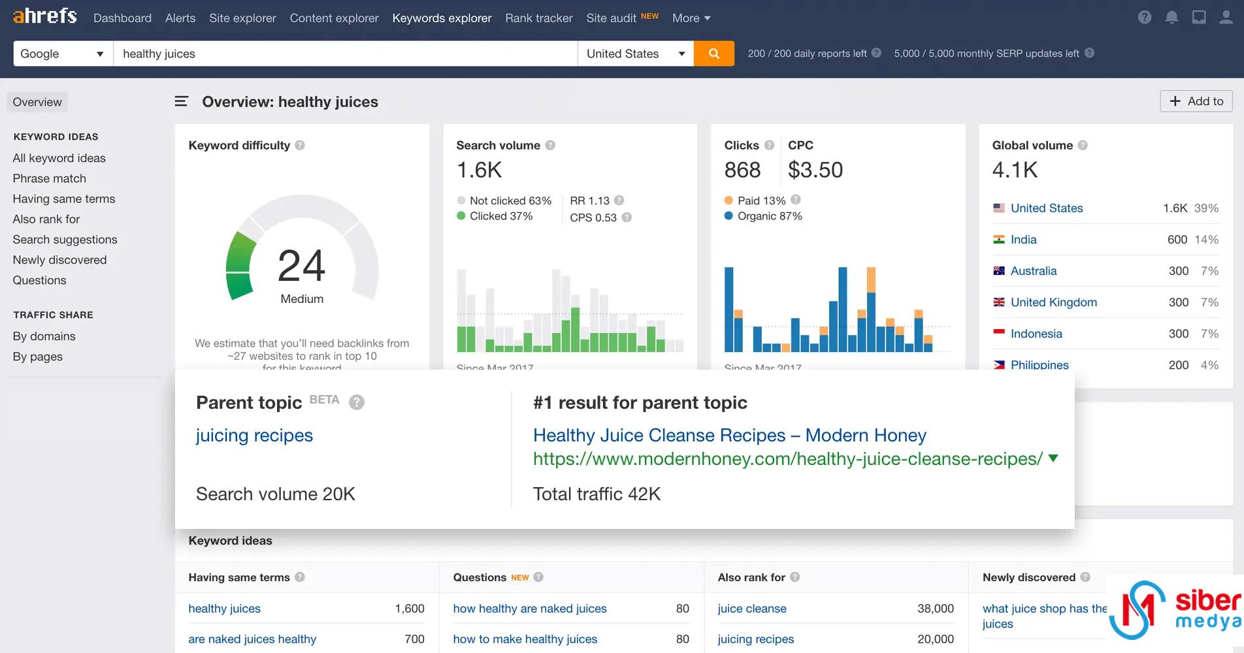Open the Google search engine dropdown
This screenshot has height=653, width=1244.
pyautogui.click(x=63, y=54)
